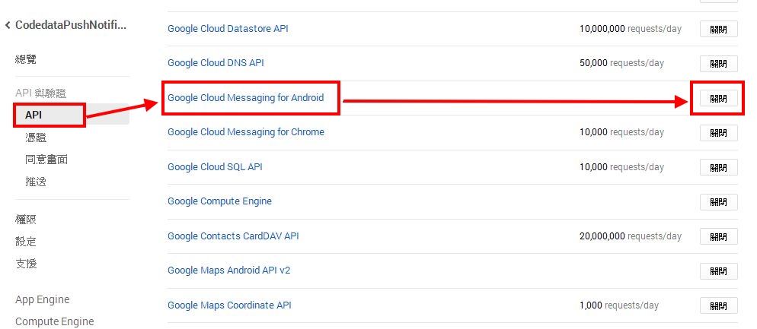Viewport: 757px width, 329px height.
Task: Open Google Cloud Datastore API link
Action: [228, 28]
